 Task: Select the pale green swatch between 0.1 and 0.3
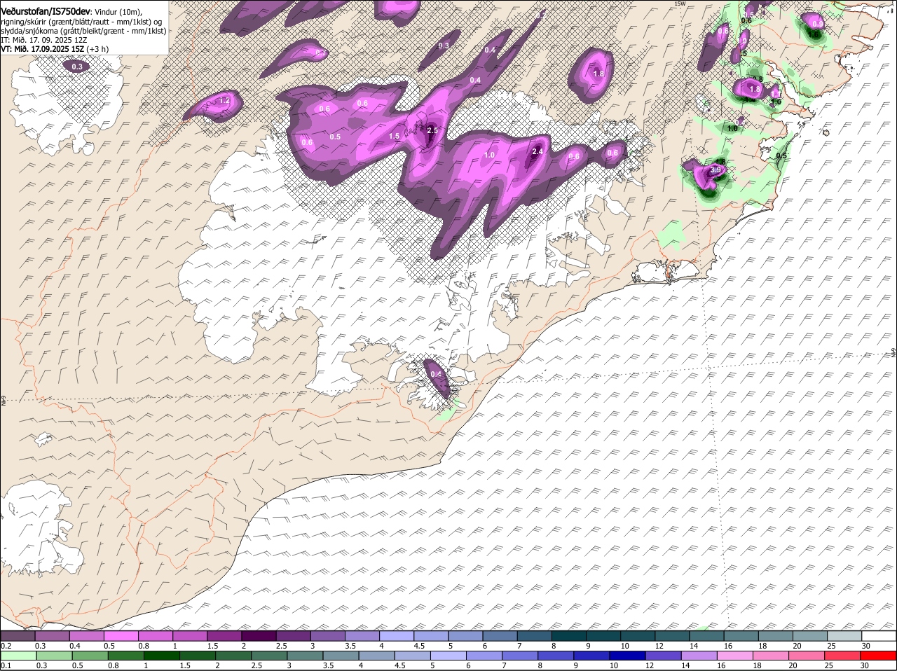pos(18,656)
